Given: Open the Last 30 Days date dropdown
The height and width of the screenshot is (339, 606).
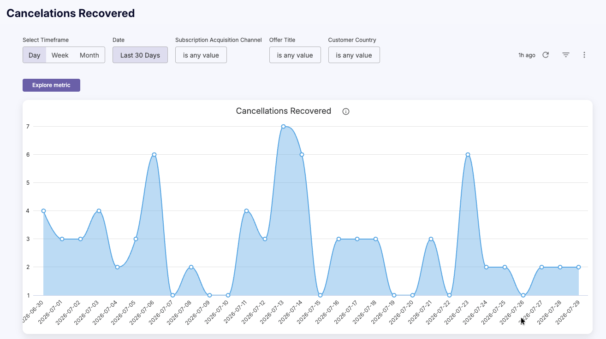Looking at the screenshot, I should click(x=140, y=55).
